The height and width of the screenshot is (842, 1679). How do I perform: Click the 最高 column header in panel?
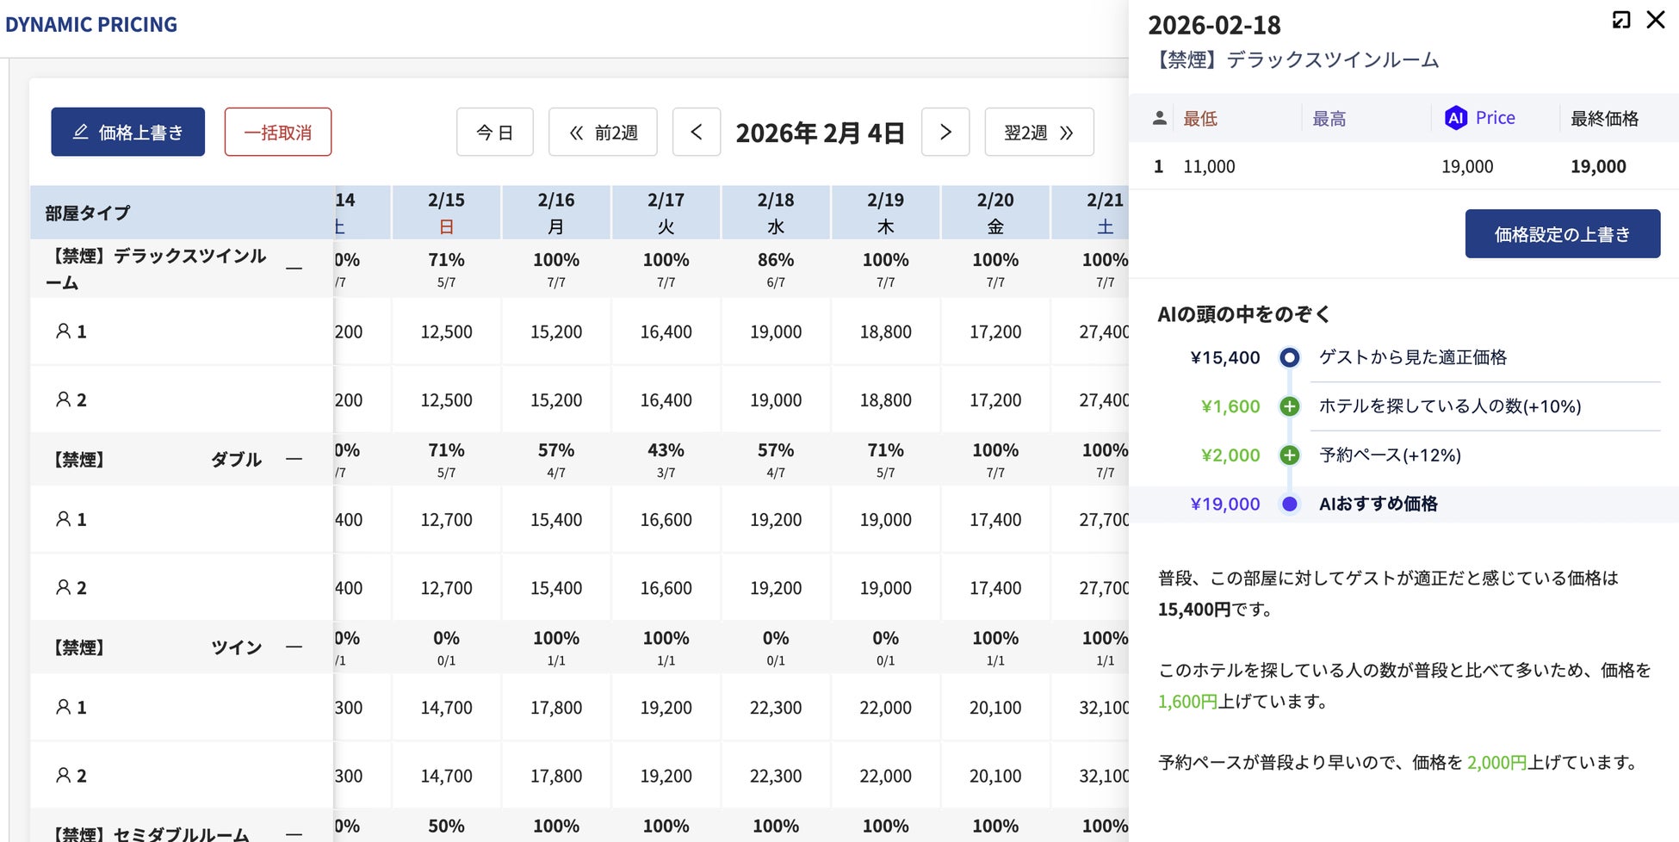coord(1329,119)
